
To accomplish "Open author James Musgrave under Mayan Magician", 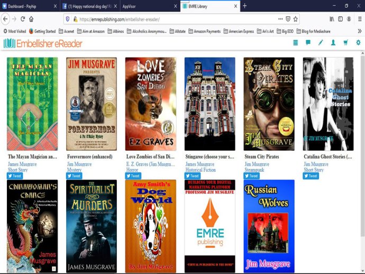I will tap(22, 164).
